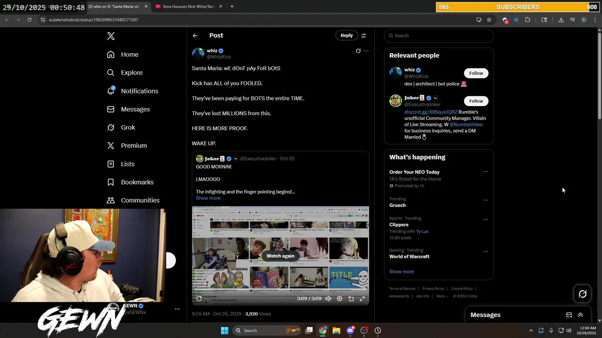Open discord.gg/X8SqukJQRZ link

431,112
